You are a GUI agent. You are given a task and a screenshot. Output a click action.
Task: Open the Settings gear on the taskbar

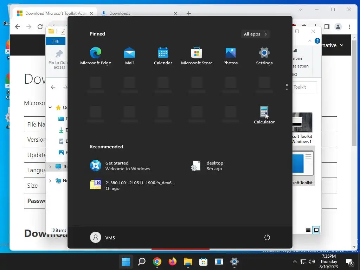234,262
